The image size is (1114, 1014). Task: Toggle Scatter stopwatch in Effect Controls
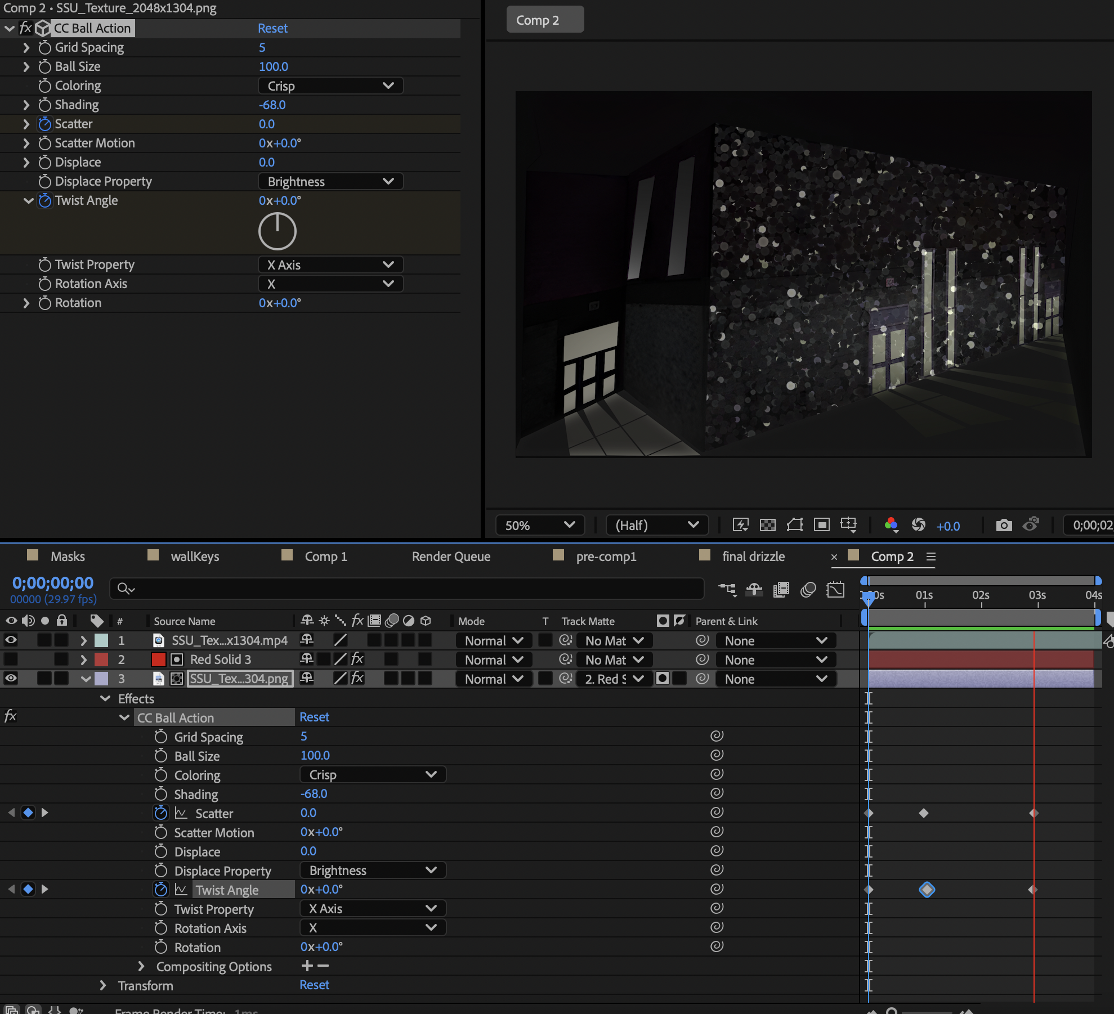coord(45,124)
